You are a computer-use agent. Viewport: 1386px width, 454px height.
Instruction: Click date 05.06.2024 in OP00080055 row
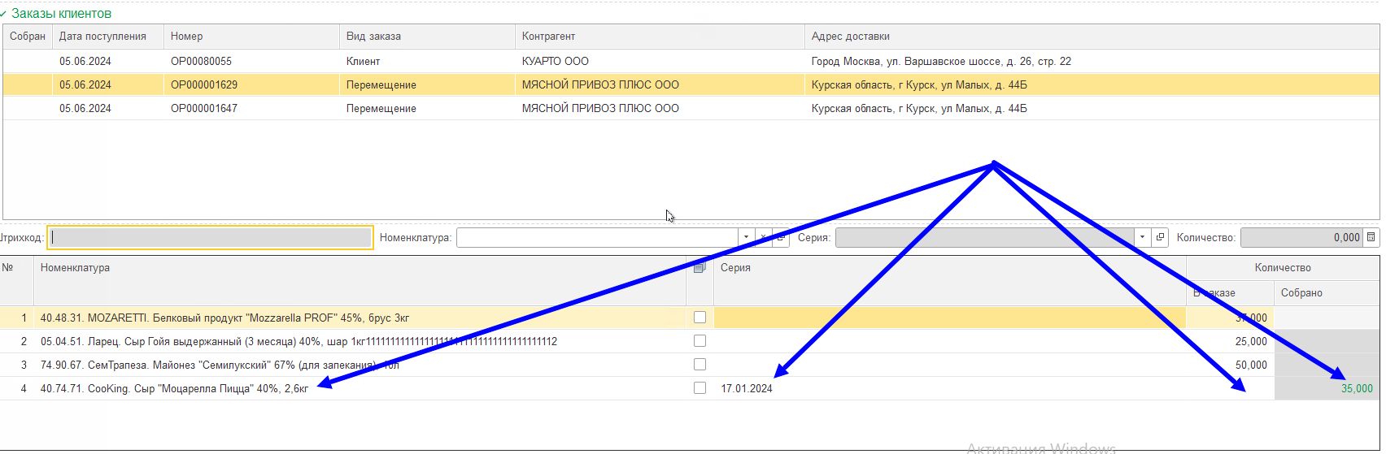pos(85,61)
